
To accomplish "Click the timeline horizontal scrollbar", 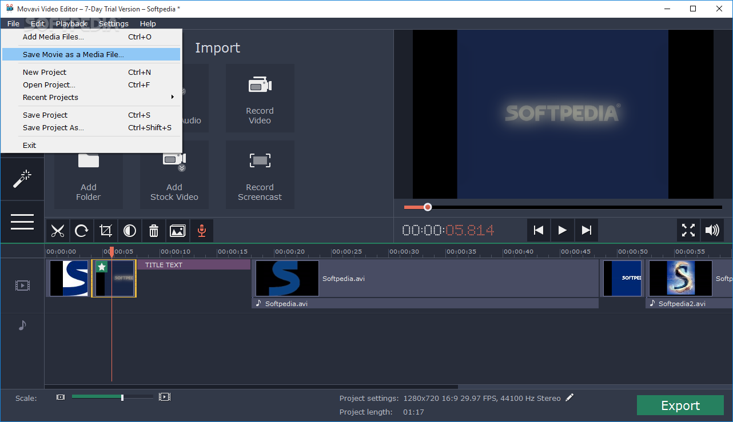I will point(251,387).
